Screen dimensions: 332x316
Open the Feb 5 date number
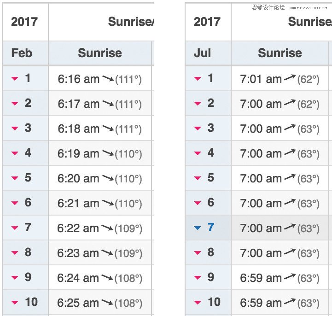point(28,177)
